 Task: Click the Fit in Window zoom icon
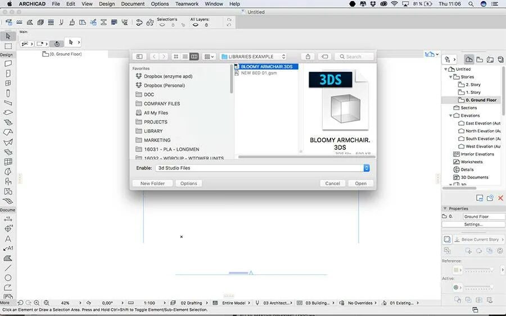47,303
